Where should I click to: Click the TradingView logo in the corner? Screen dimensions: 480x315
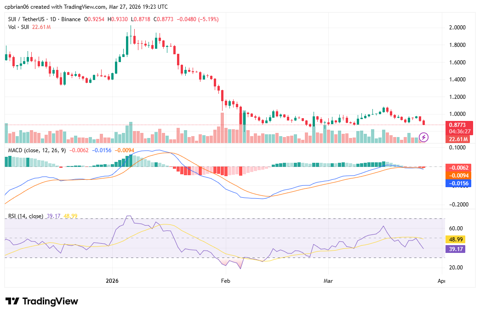(x=40, y=301)
